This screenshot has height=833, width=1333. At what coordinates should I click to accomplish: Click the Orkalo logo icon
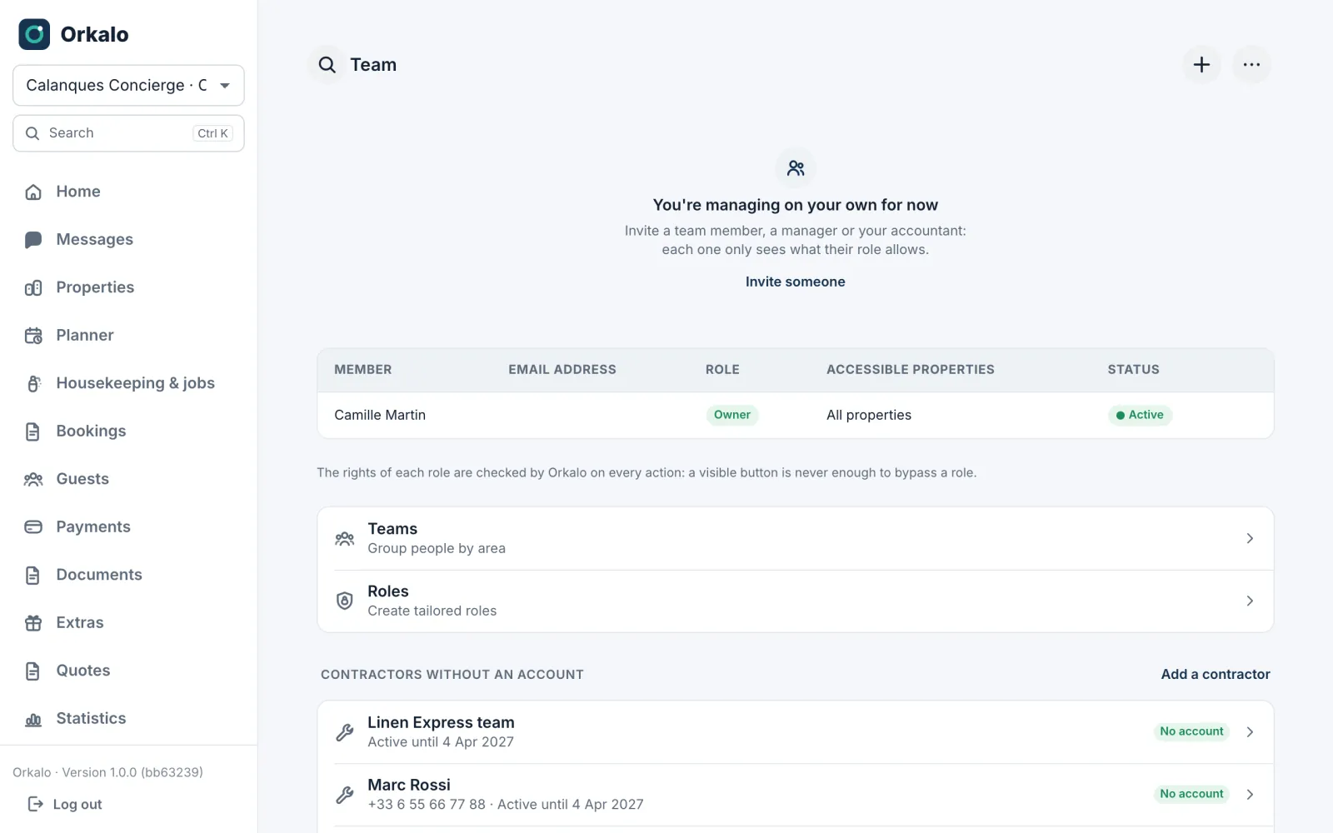pyautogui.click(x=34, y=34)
